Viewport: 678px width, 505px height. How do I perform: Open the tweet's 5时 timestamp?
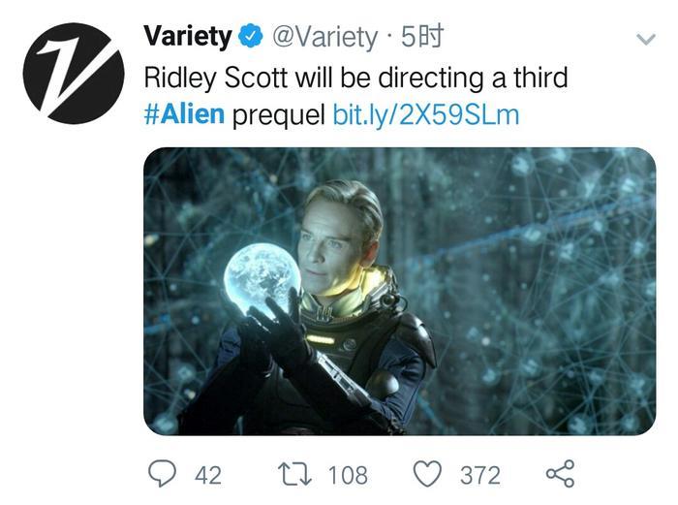pyautogui.click(x=422, y=38)
